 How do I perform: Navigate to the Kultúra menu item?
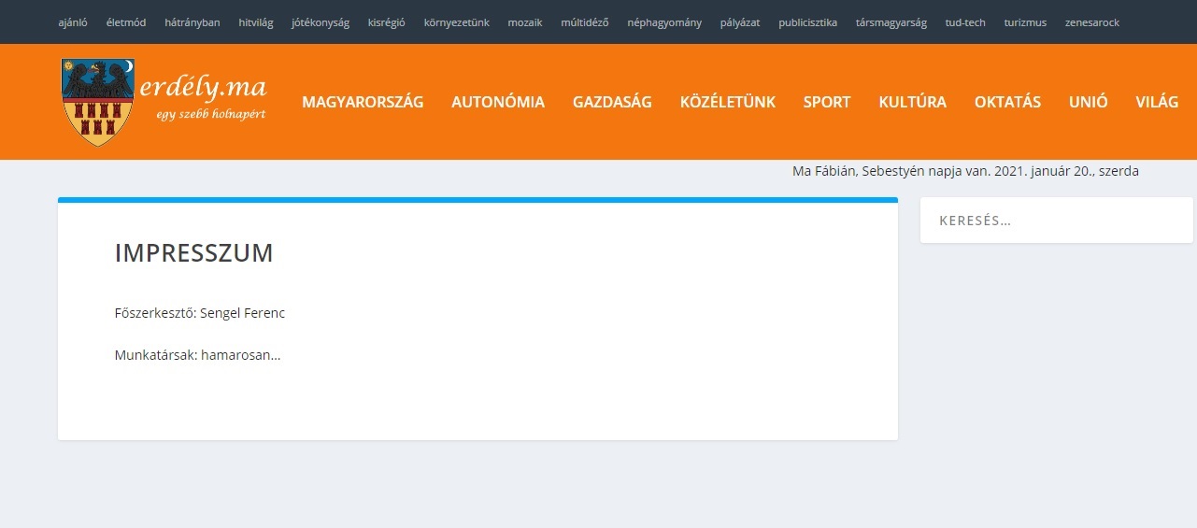[912, 103]
